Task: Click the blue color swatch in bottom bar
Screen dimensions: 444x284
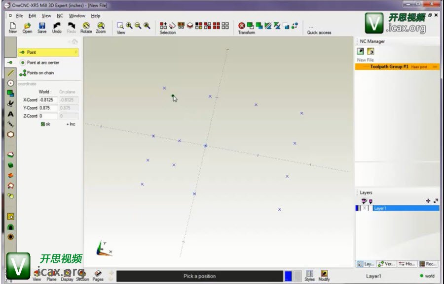Action: coord(288,276)
